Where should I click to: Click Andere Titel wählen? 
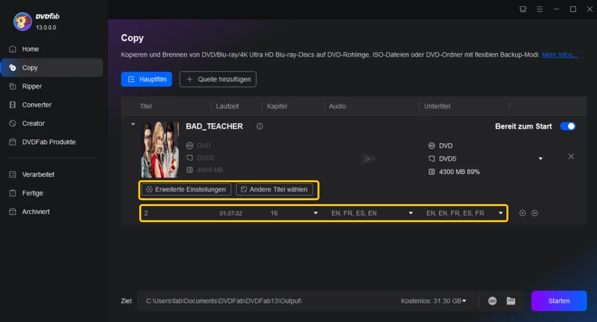pyautogui.click(x=274, y=189)
